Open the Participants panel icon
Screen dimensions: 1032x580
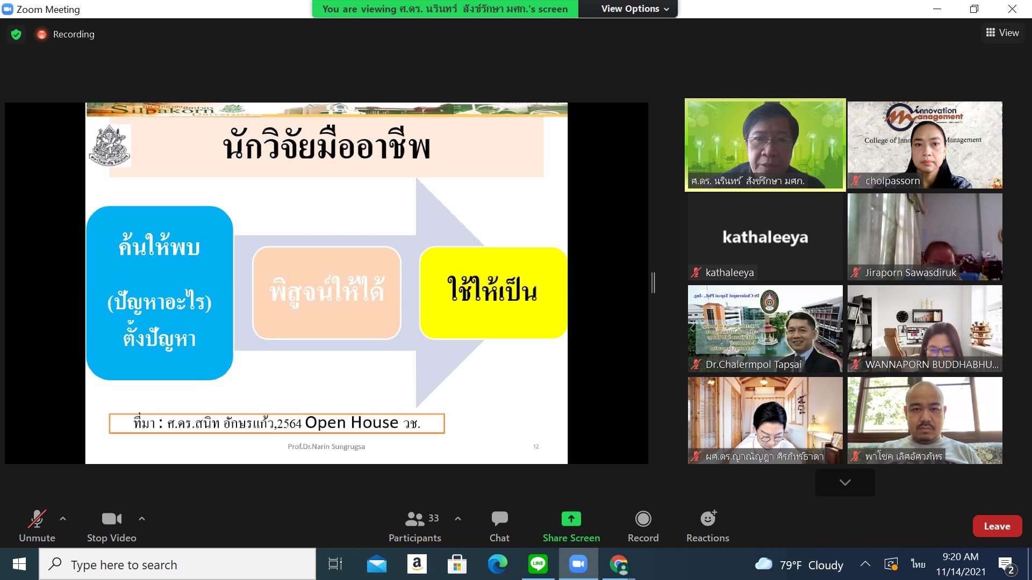[x=414, y=519]
